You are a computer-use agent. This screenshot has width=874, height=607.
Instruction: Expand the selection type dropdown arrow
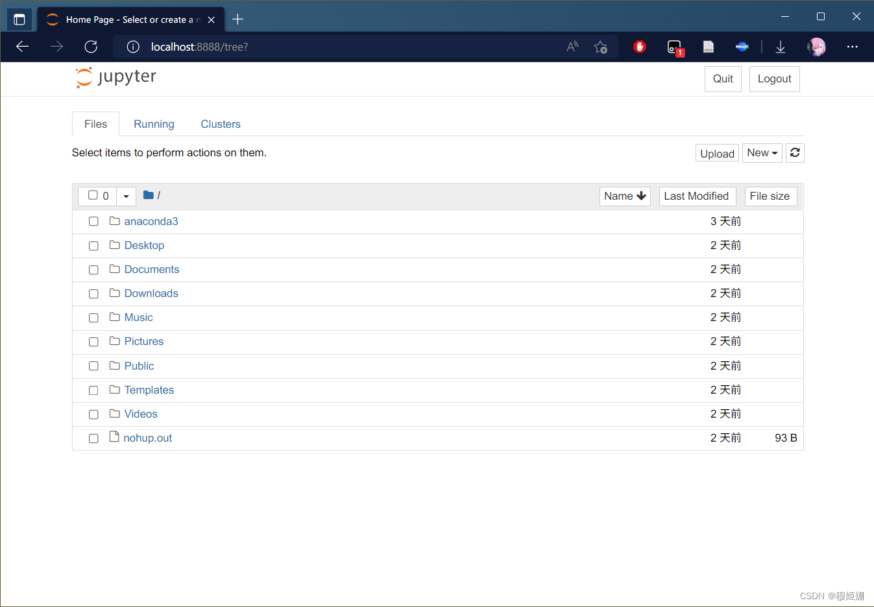(126, 196)
